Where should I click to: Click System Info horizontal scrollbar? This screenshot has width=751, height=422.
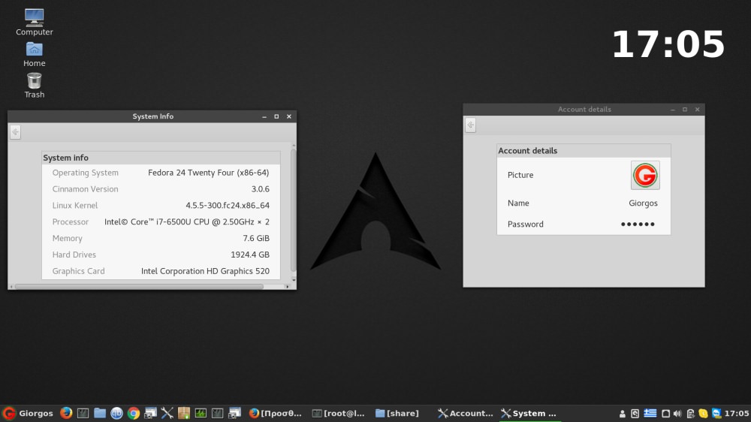[139, 286]
